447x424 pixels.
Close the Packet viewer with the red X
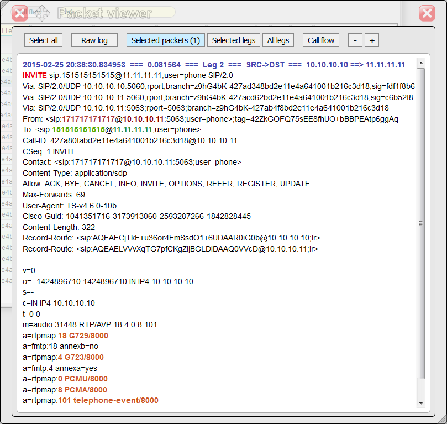[427, 13]
